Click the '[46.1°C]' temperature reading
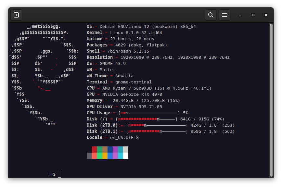 click(201, 88)
